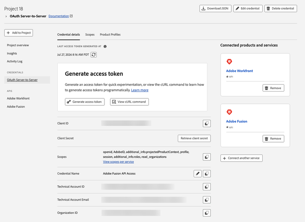Open Adobe Fusion API in sidebar
Screen dimensions: 305x222
[16, 107]
